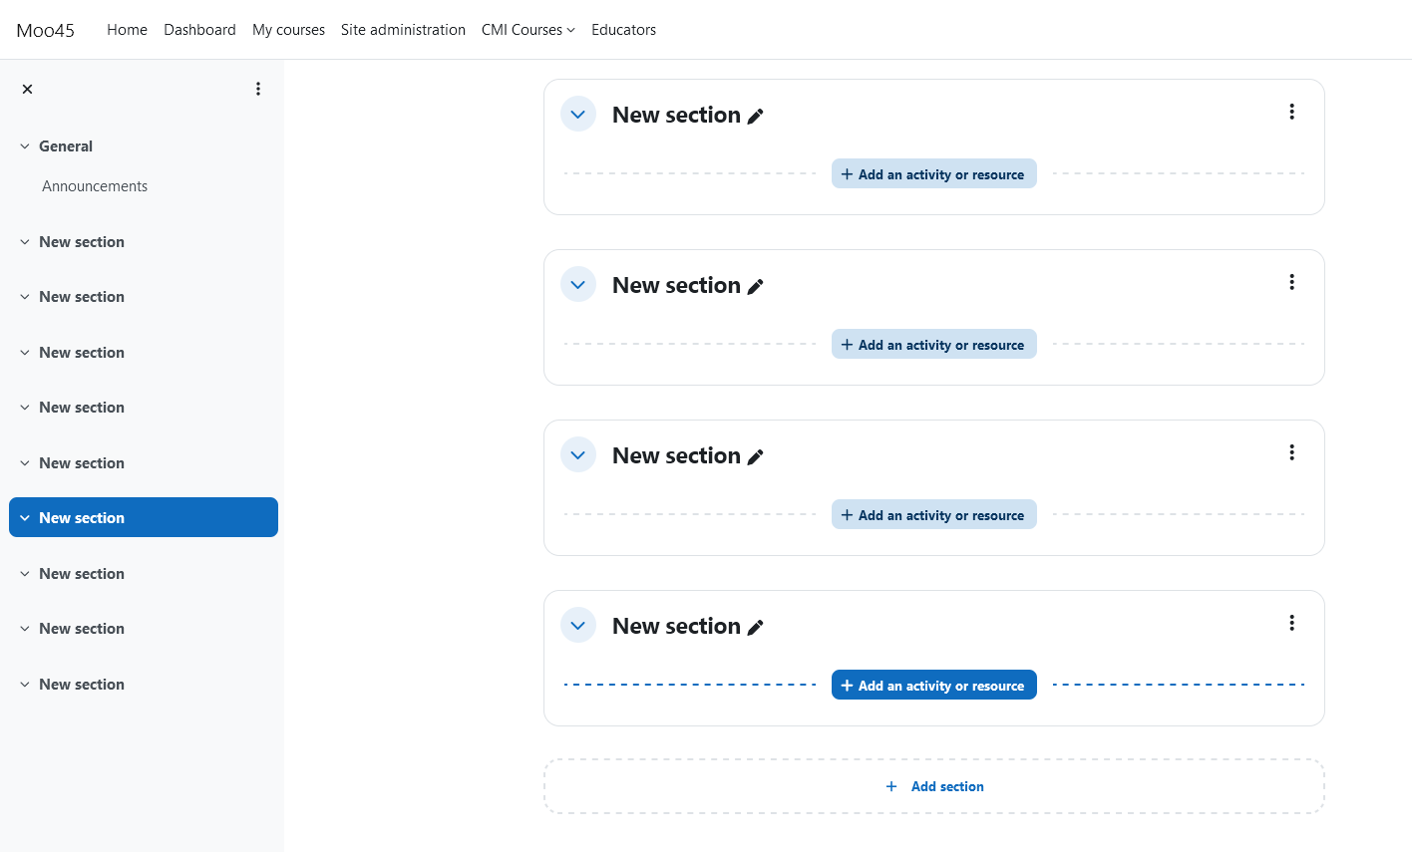Viewport: 1412px width, 852px height.
Task: Expand the CMI Courses dropdown
Action: [529, 30]
